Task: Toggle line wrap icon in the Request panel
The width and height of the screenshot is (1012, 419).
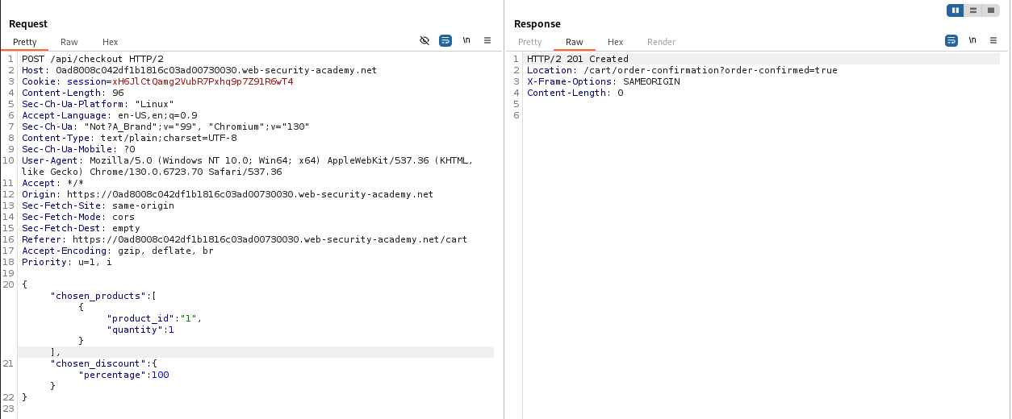Action: tap(445, 40)
